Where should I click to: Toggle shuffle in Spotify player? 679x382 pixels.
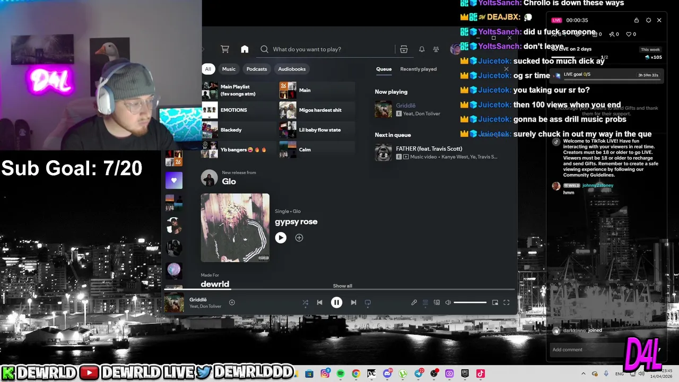[x=305, y=302]
